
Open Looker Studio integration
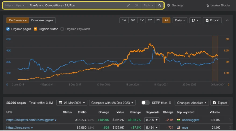click(x=218, y=5)
